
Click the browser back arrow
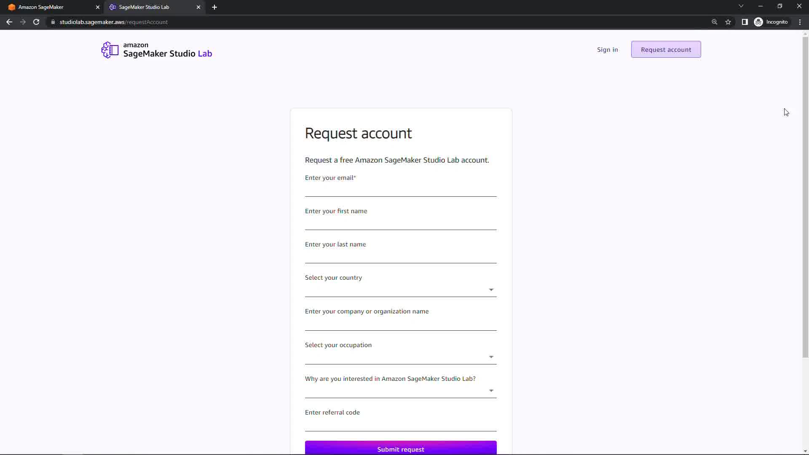[9, 22]
